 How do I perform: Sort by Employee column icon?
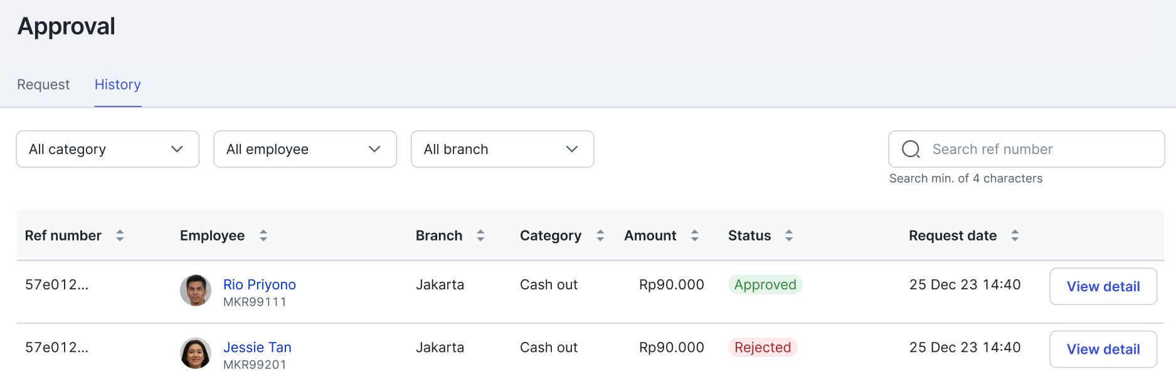coord(263,235)
